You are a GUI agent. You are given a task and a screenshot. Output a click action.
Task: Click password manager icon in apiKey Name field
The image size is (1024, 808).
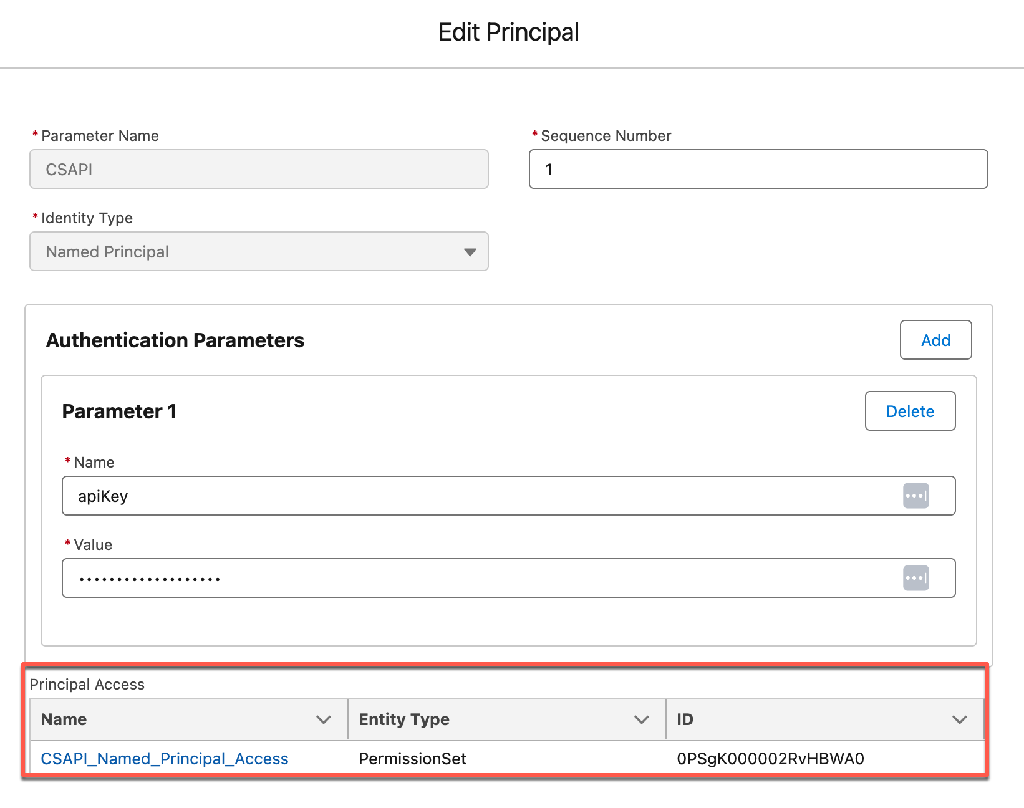pos(915,496)
